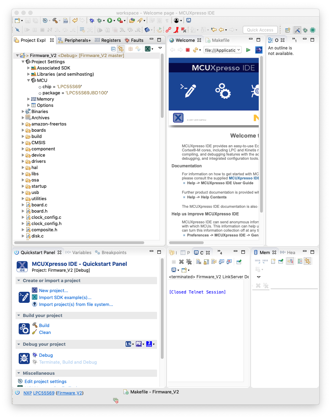
Task: Click the LS LinkServer debug probe icon
Action: click(x=128, y=344)
